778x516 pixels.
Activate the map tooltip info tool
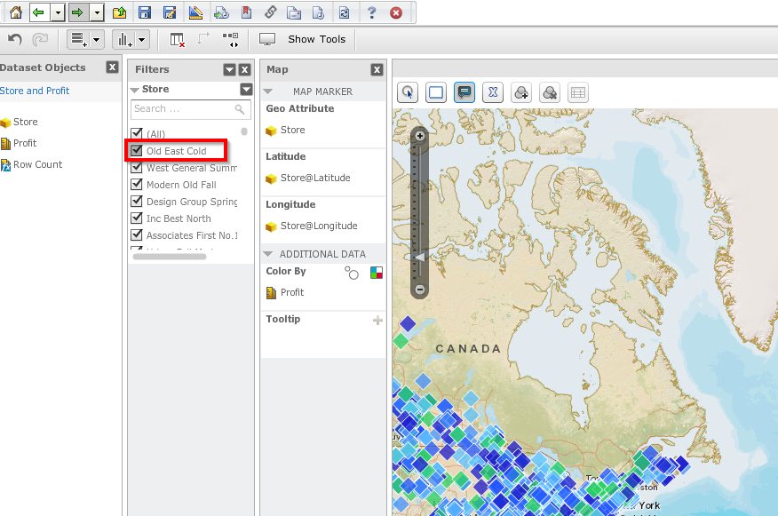point(464,92)
